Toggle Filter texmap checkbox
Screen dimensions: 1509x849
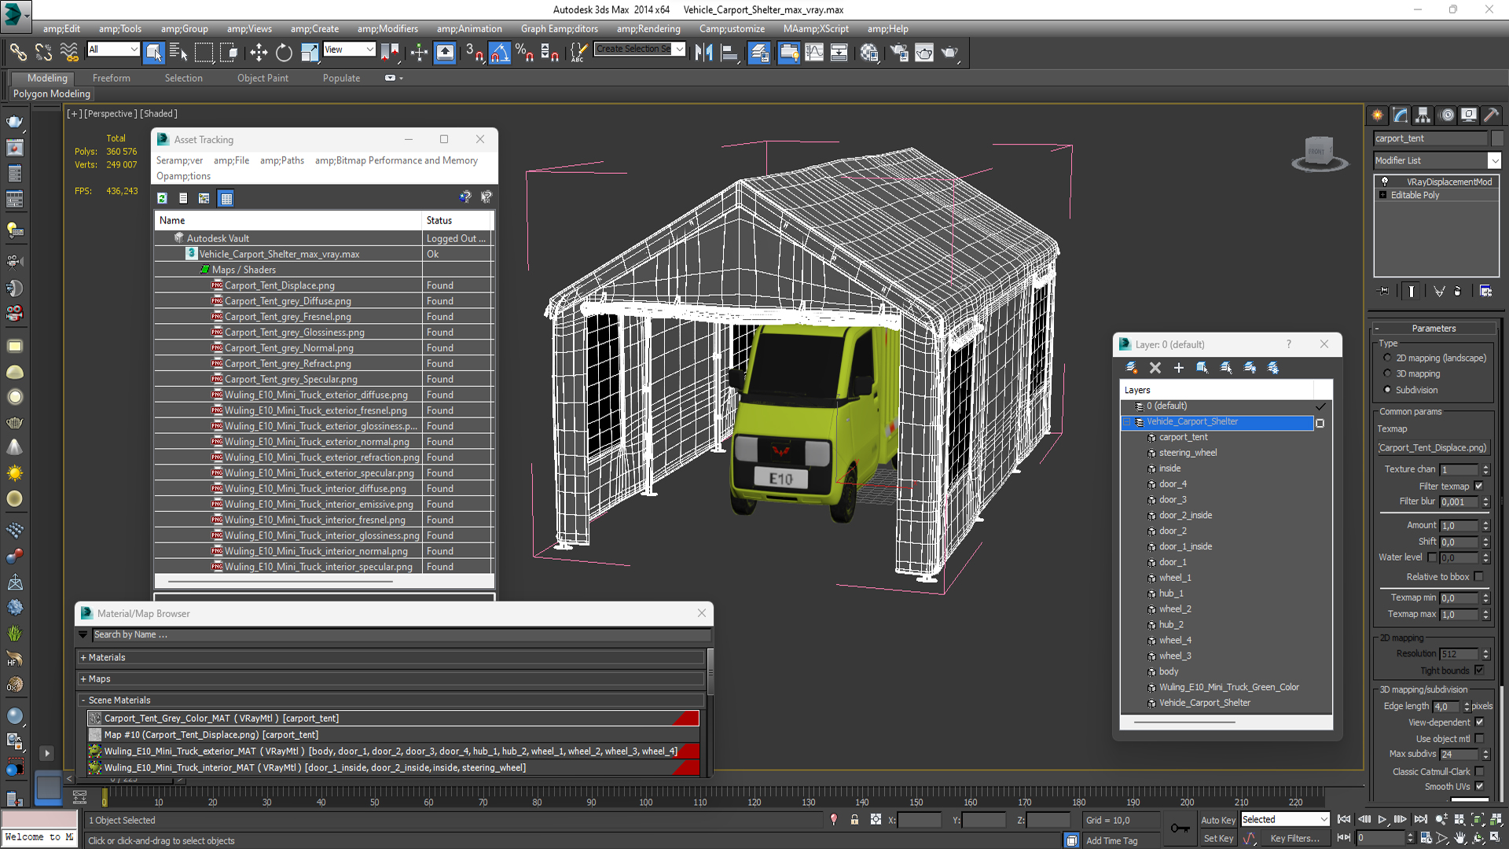pos(1478,486)
